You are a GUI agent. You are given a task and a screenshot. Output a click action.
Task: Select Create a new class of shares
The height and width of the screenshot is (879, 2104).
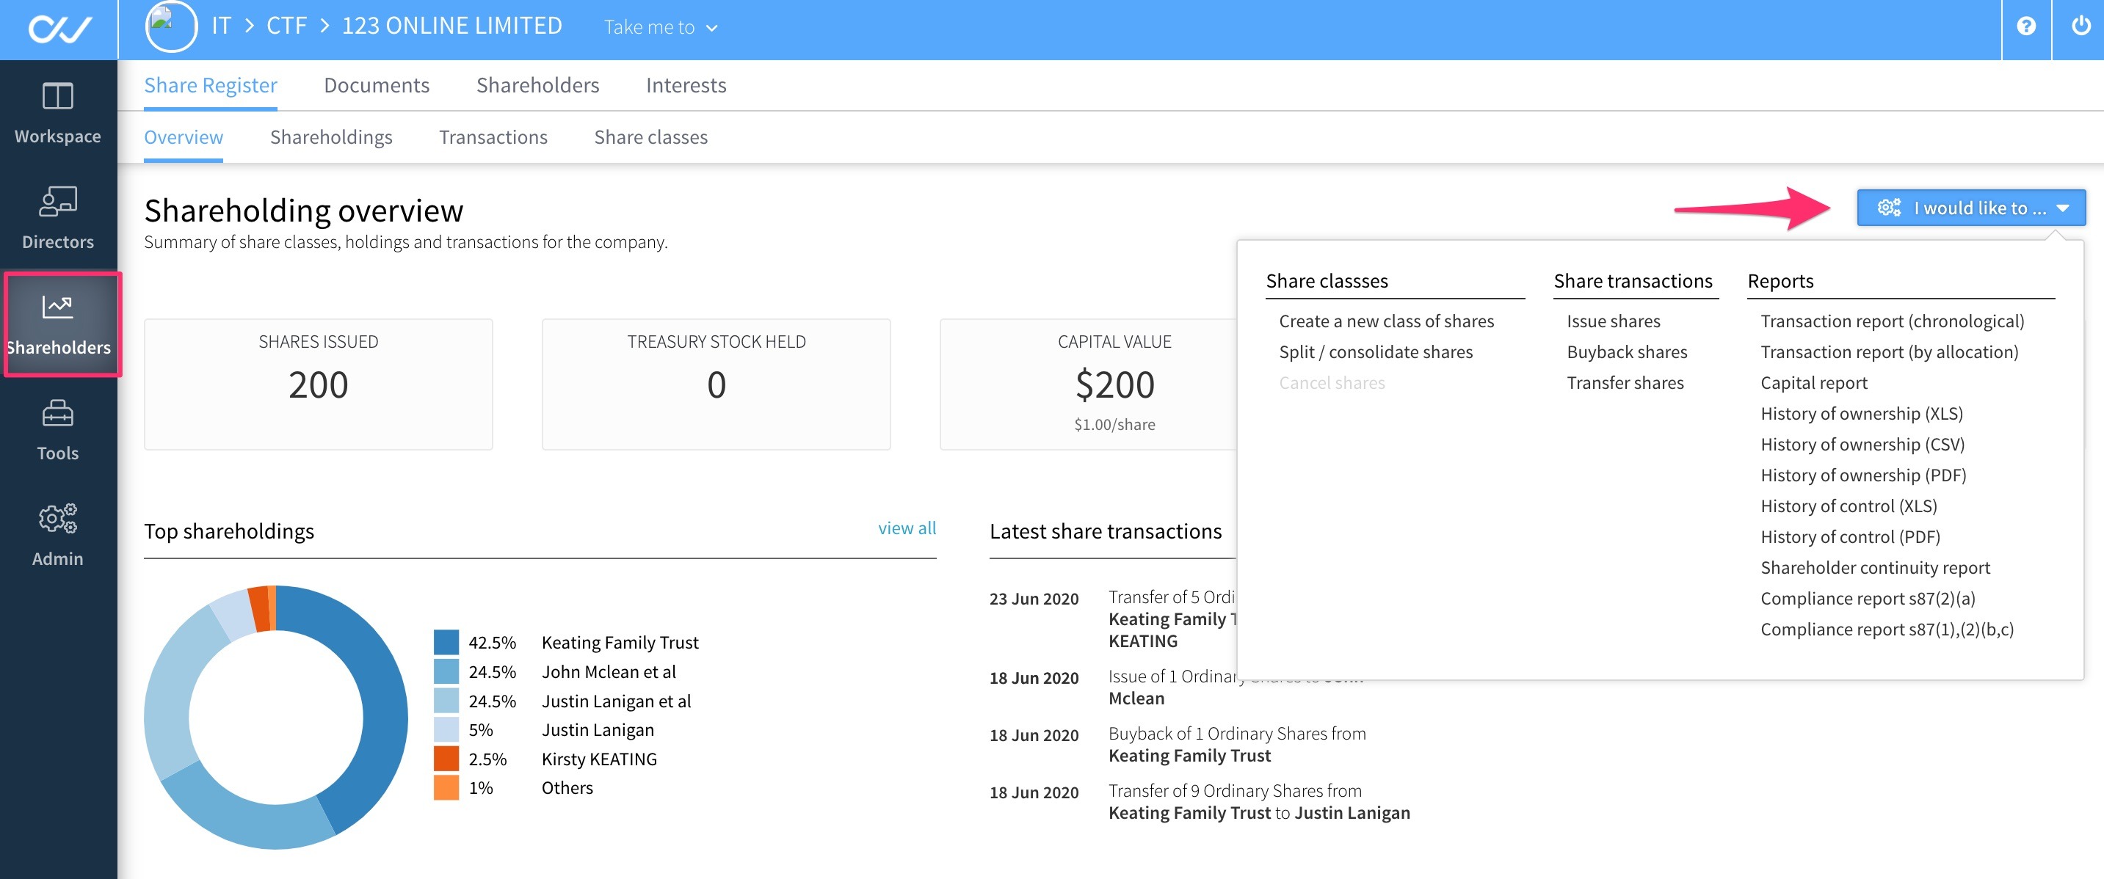1385,321
